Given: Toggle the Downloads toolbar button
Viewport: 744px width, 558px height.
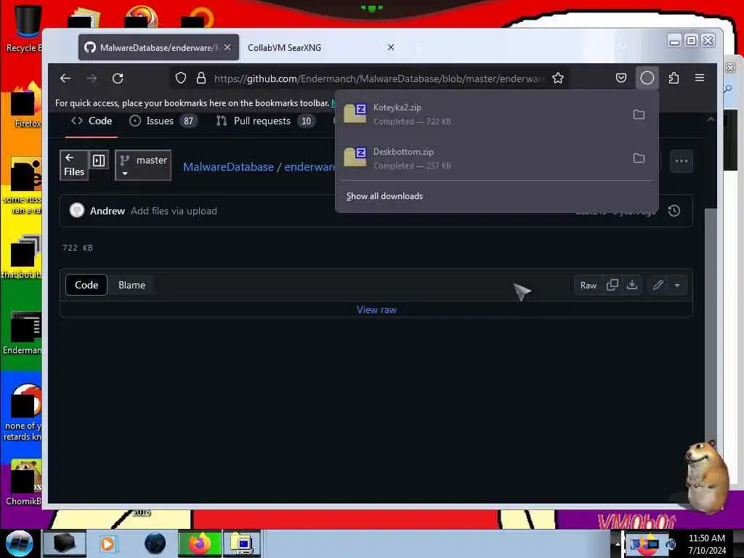Looking at the screenshot, I should (647, 78).
